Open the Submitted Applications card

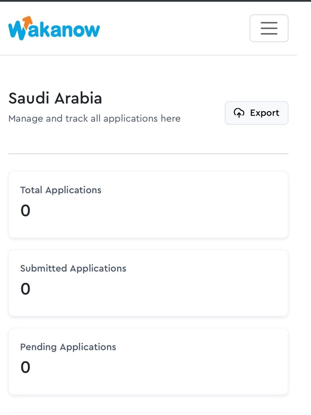(148, 283)
